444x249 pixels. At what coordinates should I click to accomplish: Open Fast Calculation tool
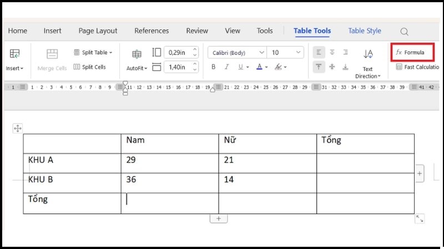416,67
